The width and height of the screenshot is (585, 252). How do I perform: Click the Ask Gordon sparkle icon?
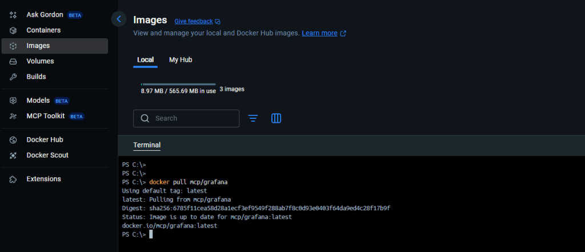[14, 15]
